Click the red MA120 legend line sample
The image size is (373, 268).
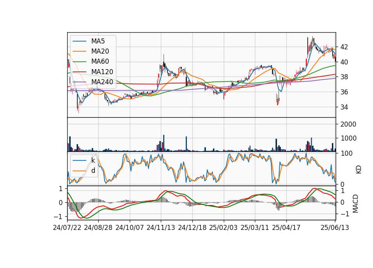coord(79,72)
